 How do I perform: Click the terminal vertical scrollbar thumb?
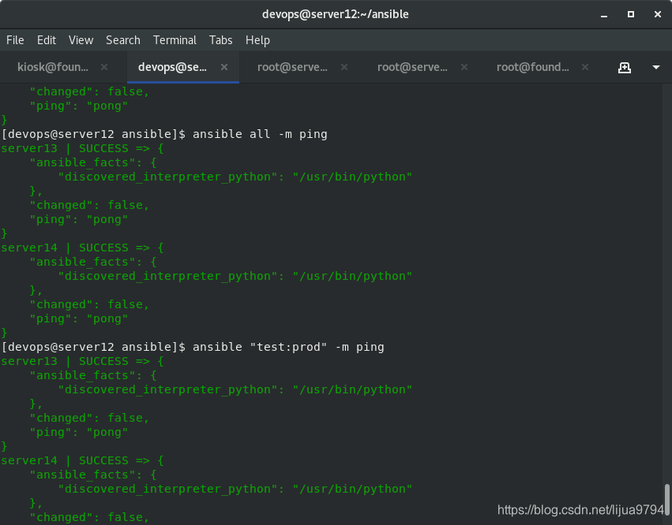click(x=666, y=500)
